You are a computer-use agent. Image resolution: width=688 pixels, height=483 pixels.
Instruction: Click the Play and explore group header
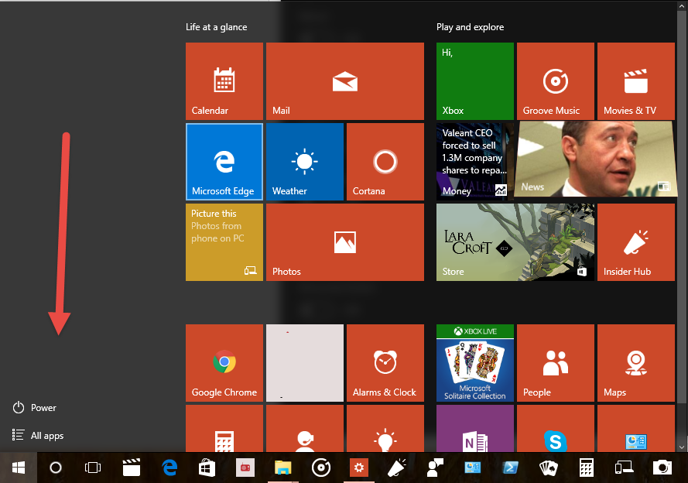[470, 27]
